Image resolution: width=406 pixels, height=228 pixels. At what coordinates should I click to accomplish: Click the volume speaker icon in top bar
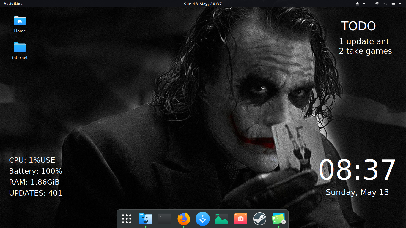coord(385,4)
